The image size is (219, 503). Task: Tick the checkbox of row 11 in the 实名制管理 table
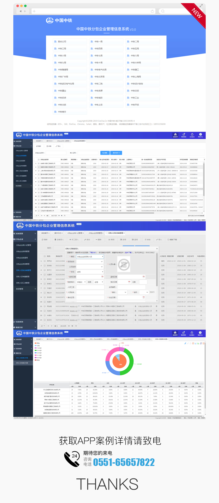tap(45, 306)
